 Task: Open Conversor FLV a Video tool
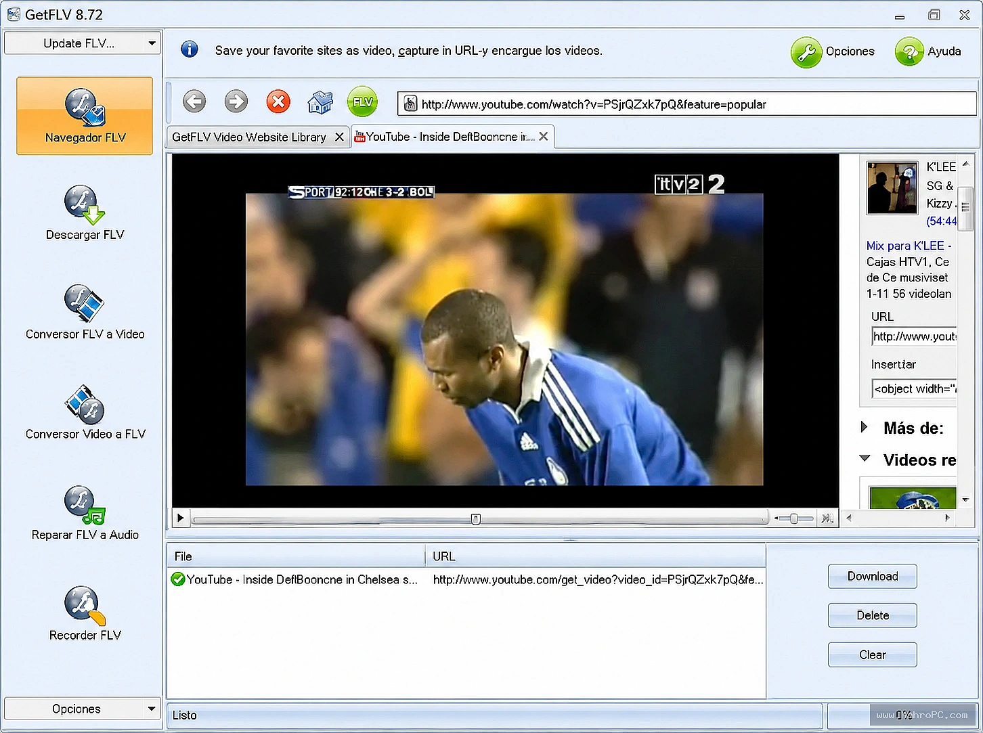[85, 313]
